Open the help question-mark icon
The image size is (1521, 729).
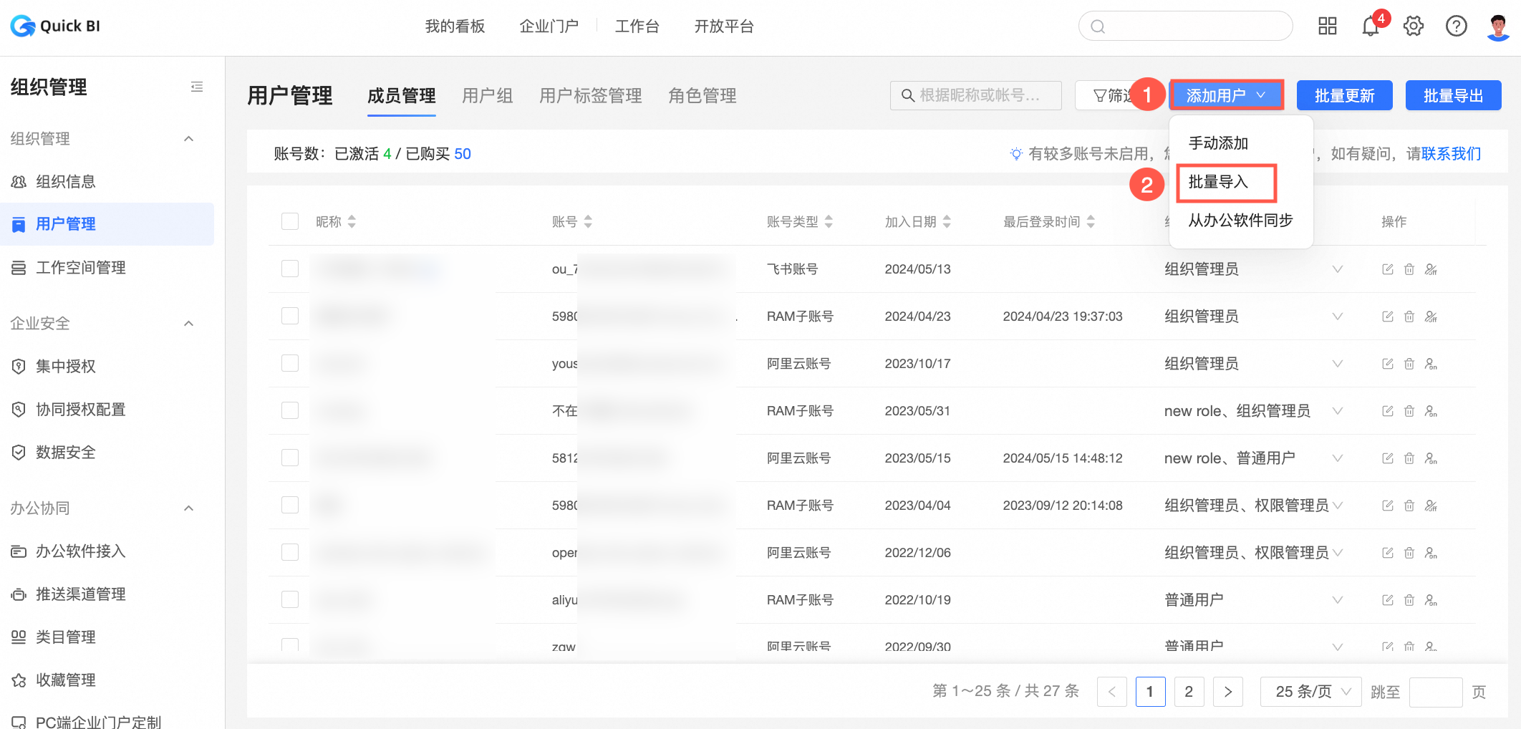coord(1457,26)
